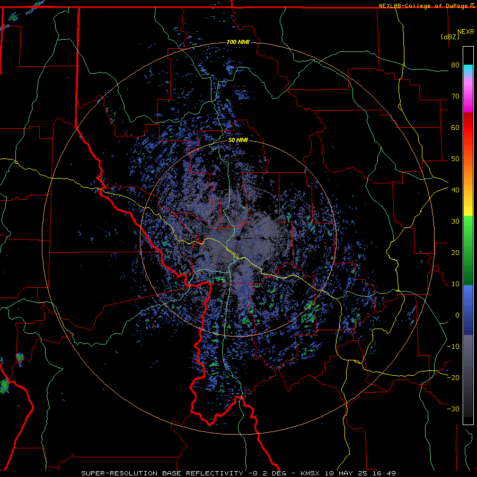Click the black radar site dot at center

click(238, 238)
